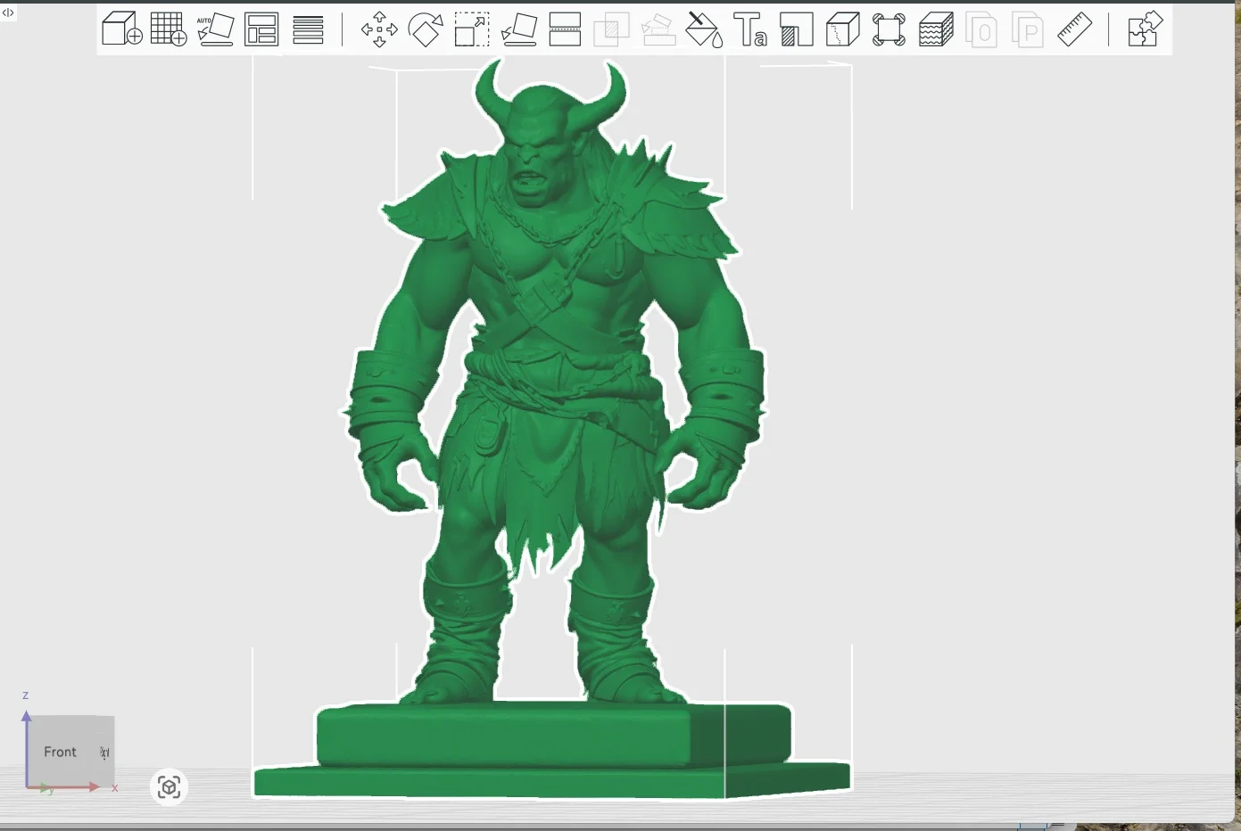
Task: Arrange all objects using layout icon
Action: (261, 29)
